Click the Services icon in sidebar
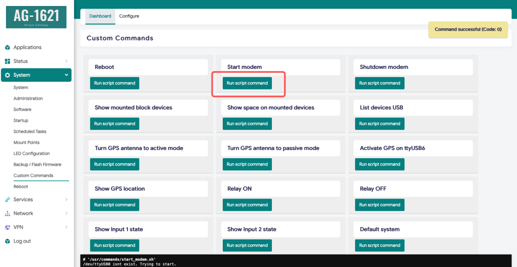 [x=7, y=199]
